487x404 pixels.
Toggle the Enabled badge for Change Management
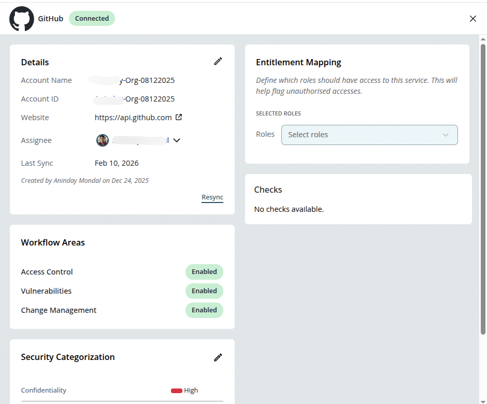[x=204, y=310]
